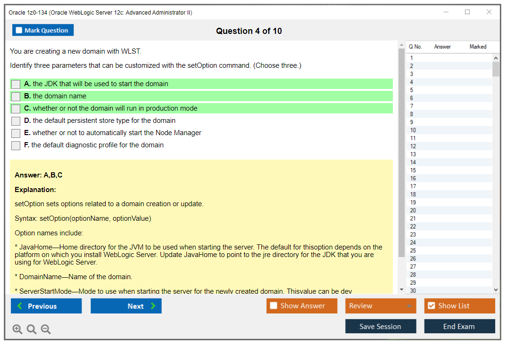
Task: Go to the Next question
Action: pyautogui.click(x=126, y=306)
